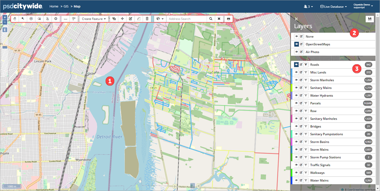Toggle visibility of Water Mains layer

296,181
